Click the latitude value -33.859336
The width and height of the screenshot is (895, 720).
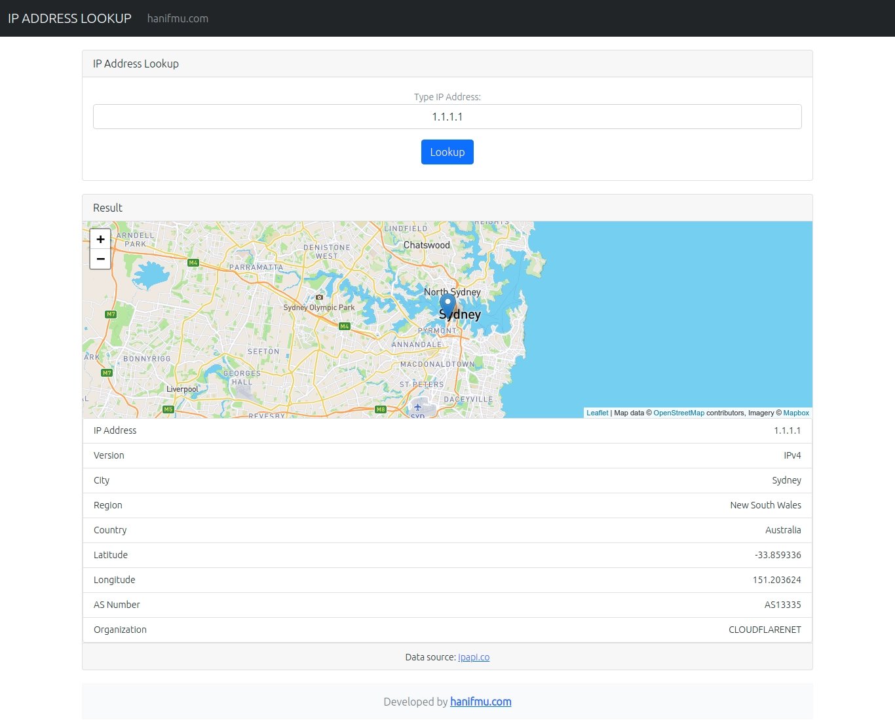click(x=778, y=555)
